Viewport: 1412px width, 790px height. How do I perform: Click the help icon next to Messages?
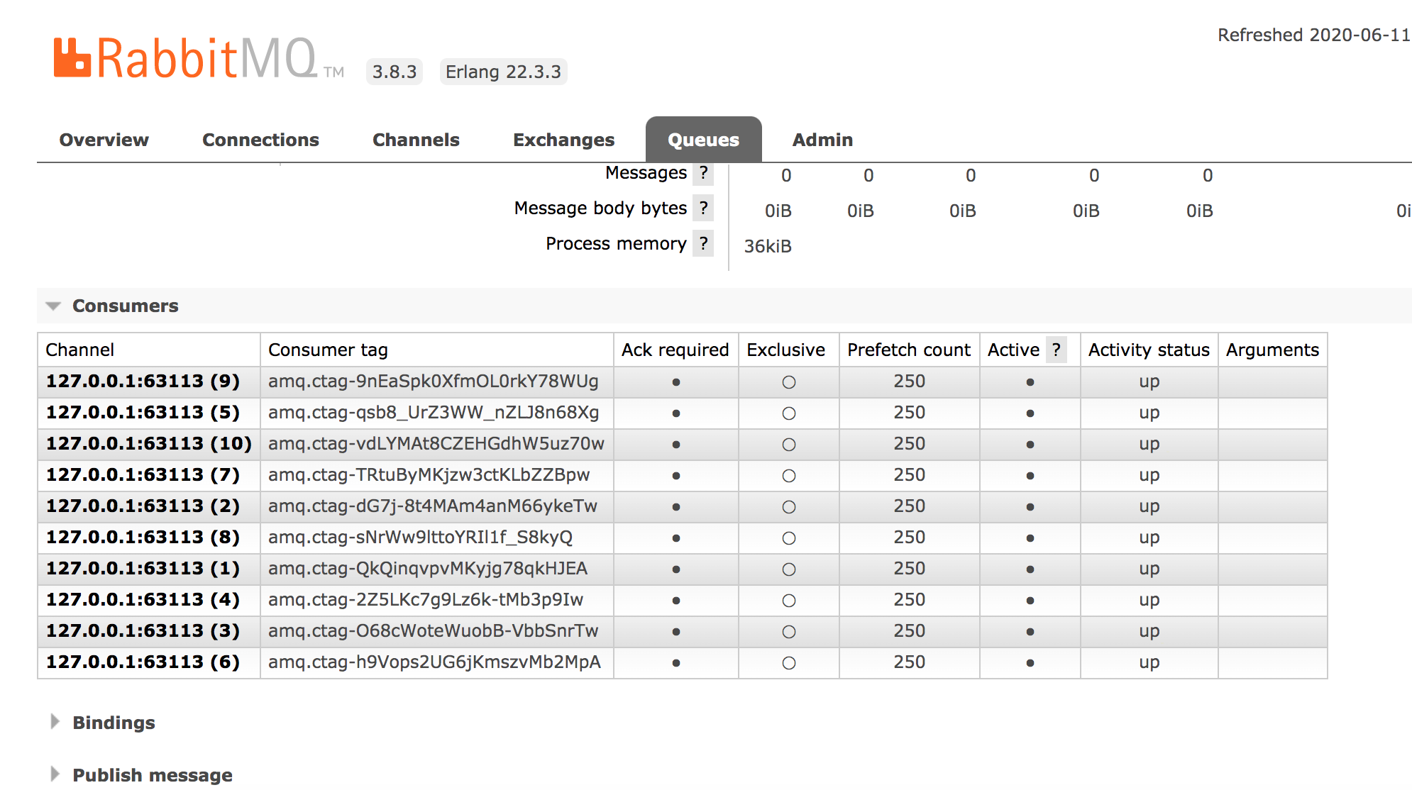pos(703,173)
